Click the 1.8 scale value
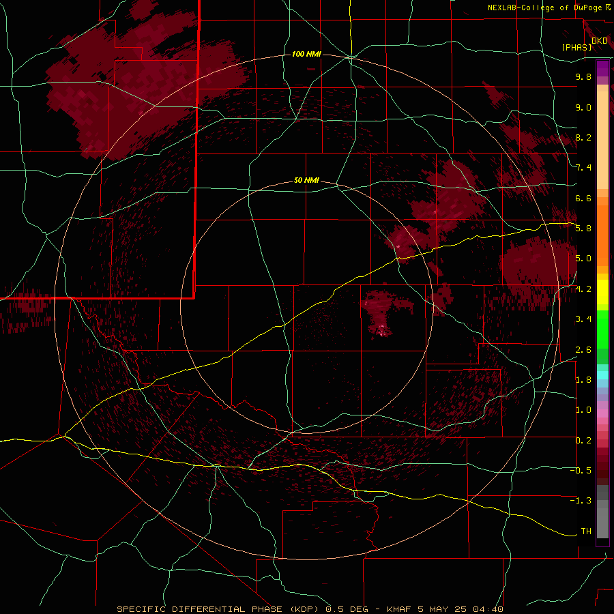The image size is (614, 614). (x=583, y=380)
